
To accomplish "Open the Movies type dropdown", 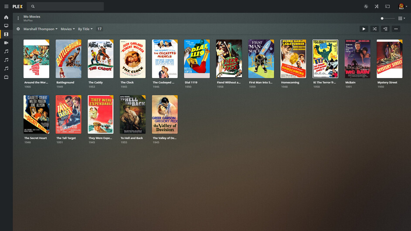I will click(68, 29).
